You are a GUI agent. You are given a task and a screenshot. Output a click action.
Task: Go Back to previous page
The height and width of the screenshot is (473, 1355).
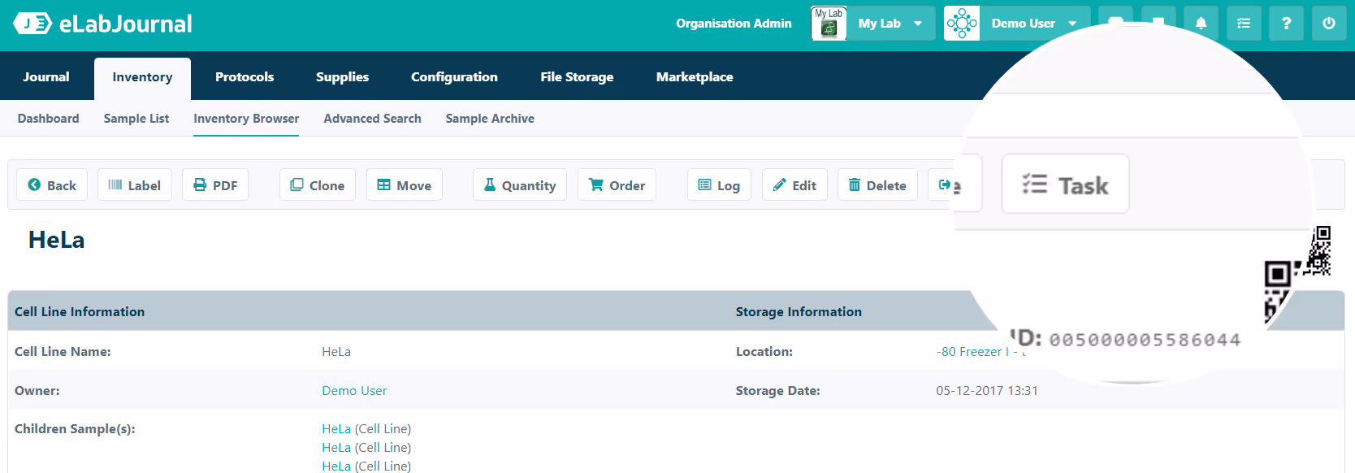pos(52,185)
